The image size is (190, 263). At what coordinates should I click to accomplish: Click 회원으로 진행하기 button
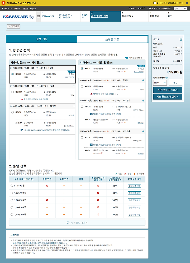pos(168,90)
